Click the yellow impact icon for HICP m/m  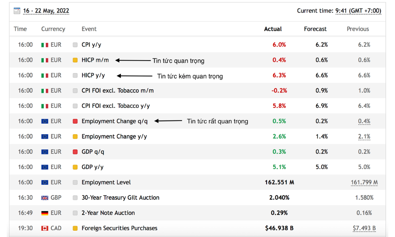click(75, 60)
